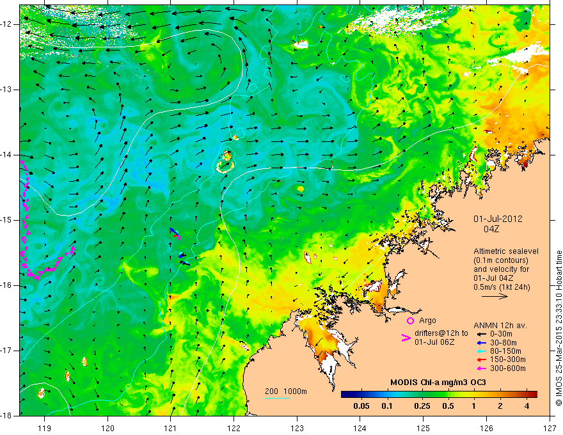
Task: Click the 80-150m depth label
Action: point(505,351)
